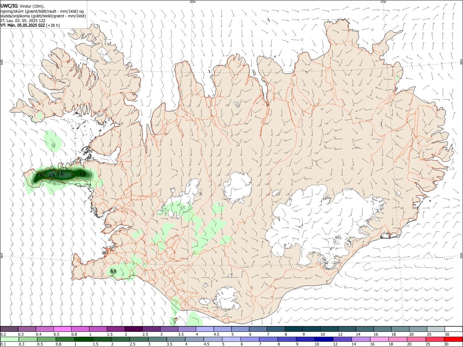The width and height of the screenshot is (463, 347).
Task: Click the UWC/IG title in the header
Action: pos(9,6)
